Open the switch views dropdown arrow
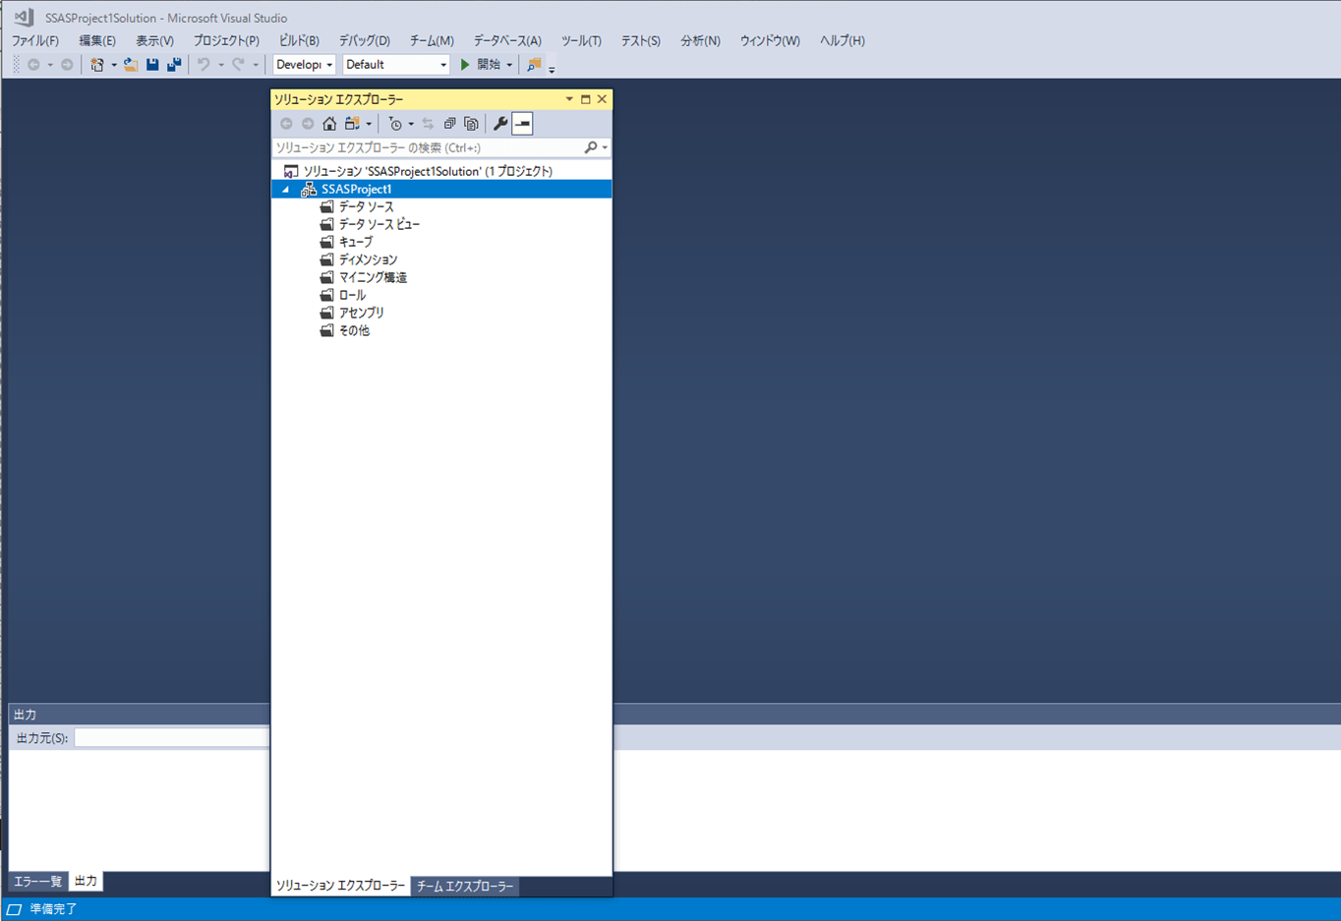 [369, 125]
